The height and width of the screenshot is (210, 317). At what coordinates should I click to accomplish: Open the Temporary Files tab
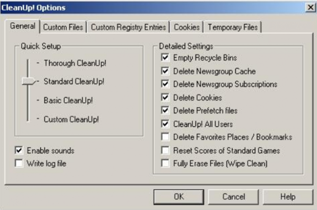click(233, 27)
